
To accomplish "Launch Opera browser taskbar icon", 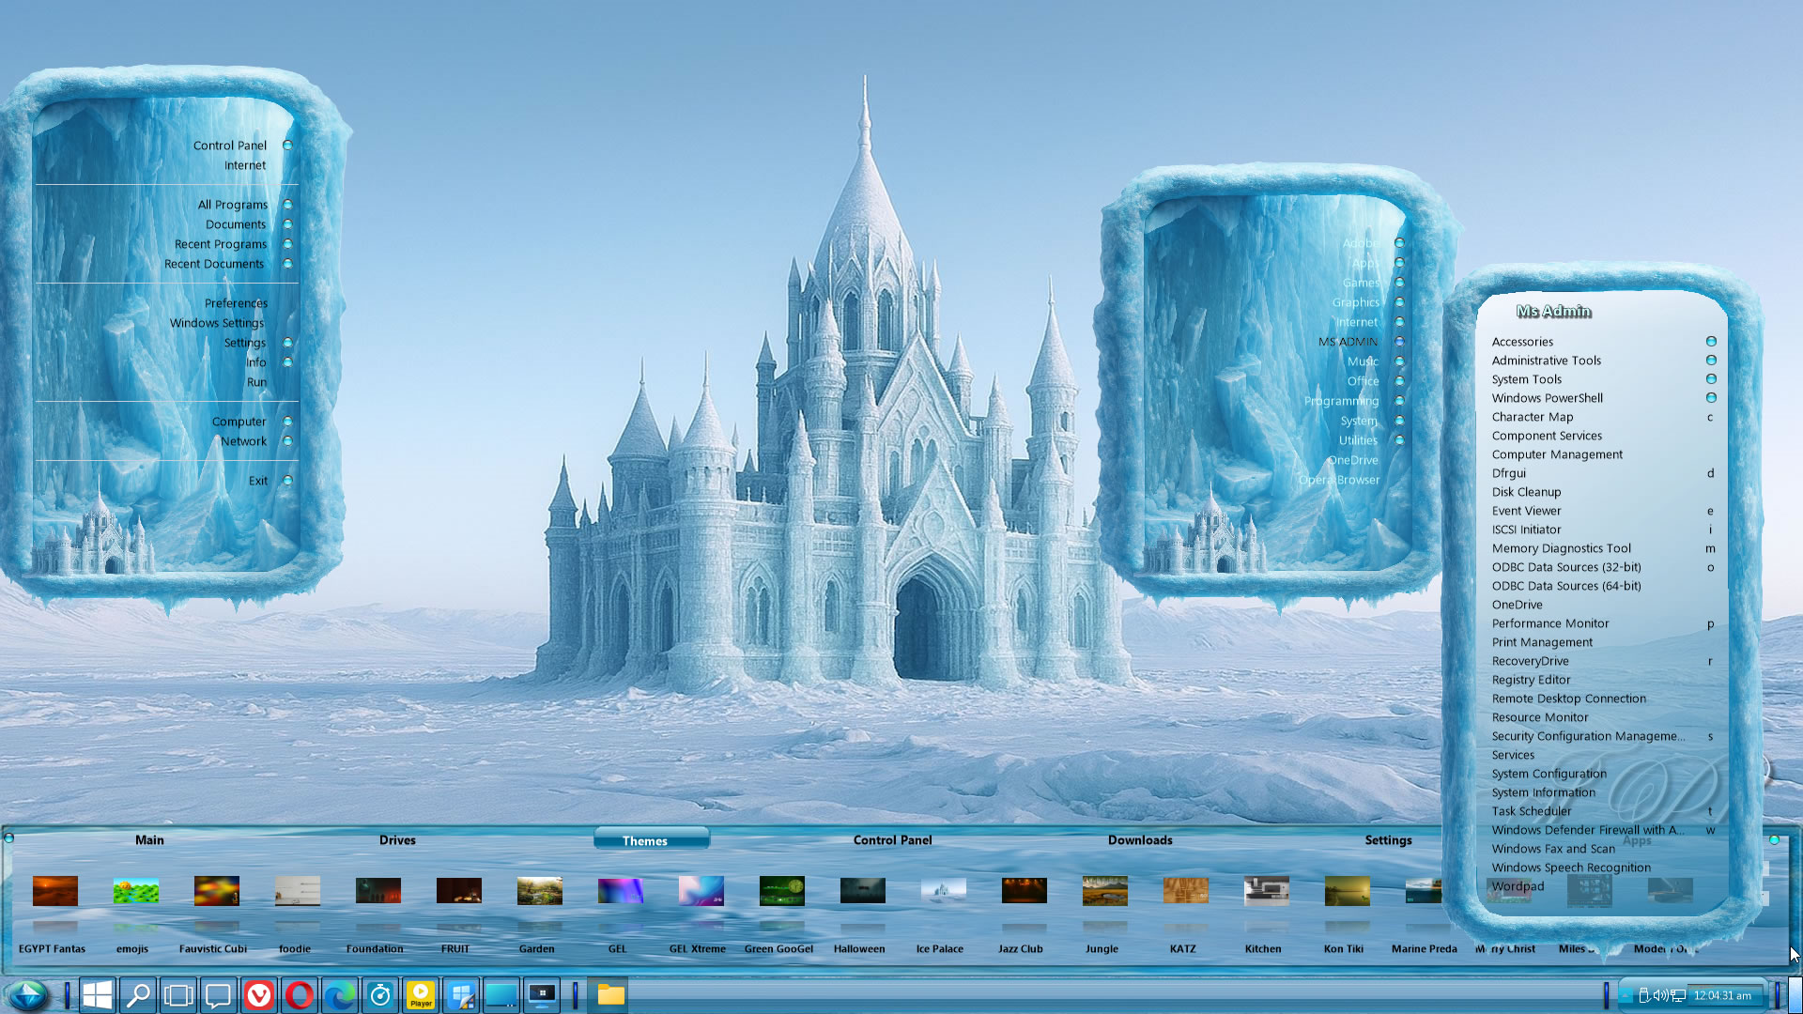I will coord(300,995).
